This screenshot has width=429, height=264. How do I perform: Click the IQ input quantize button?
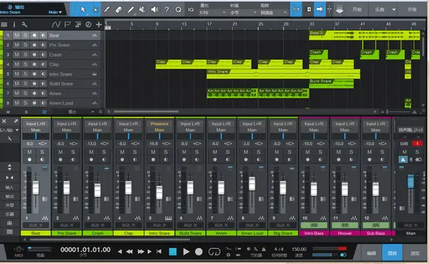pyautogui.click(x=191, y=9)
